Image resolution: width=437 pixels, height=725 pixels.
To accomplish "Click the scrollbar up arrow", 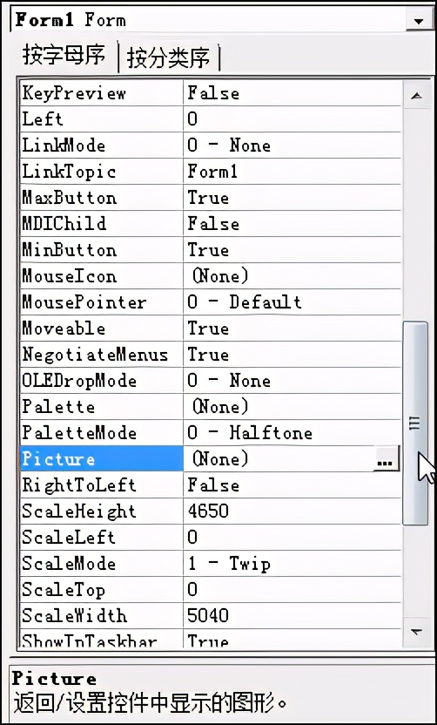I will tap(416, 96).
